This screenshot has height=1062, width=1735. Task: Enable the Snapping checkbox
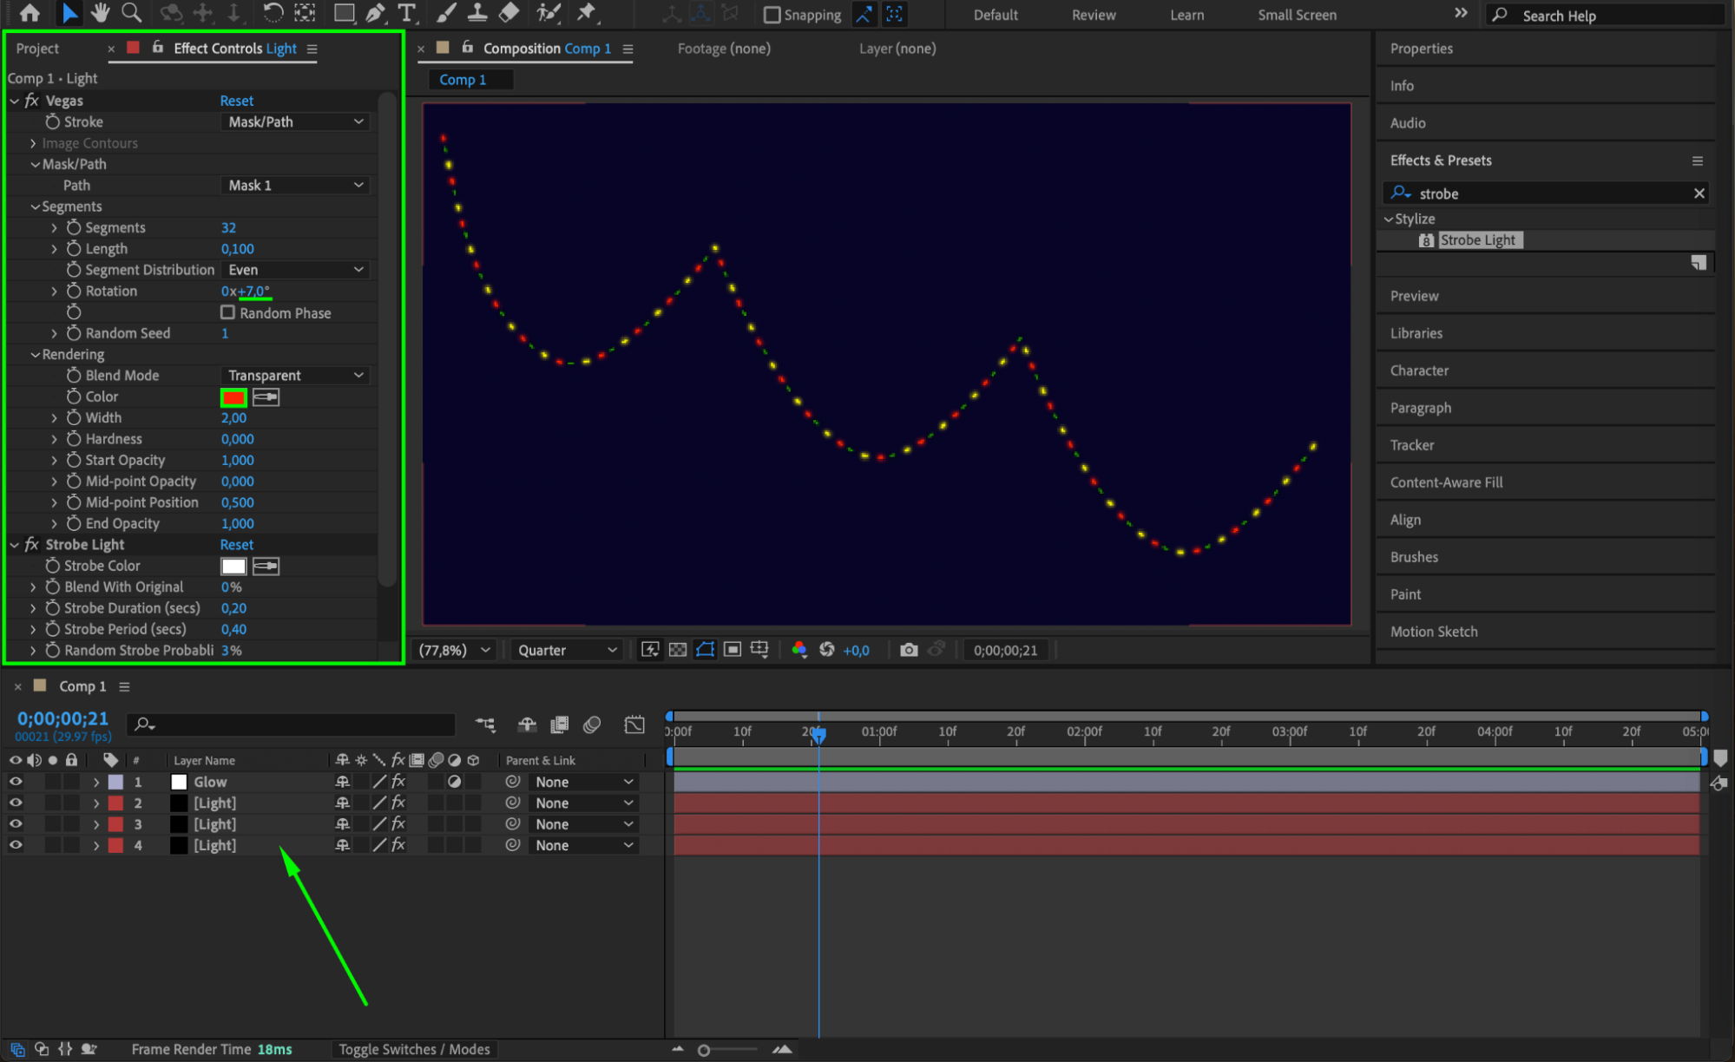[x=772, y=15]
